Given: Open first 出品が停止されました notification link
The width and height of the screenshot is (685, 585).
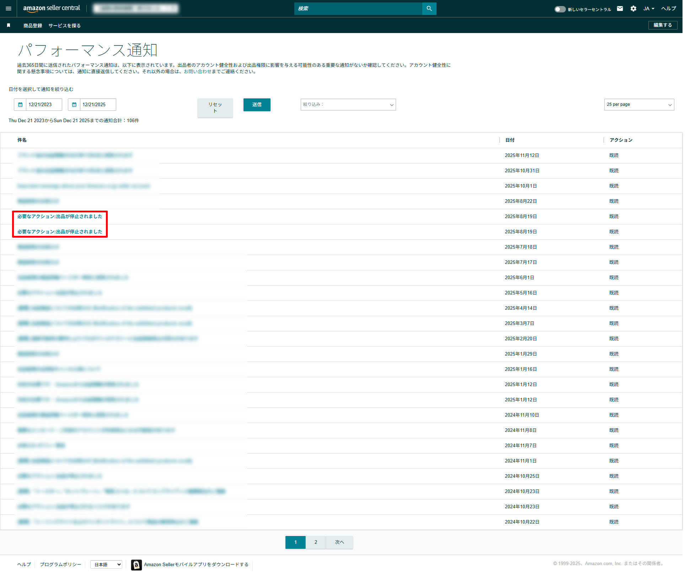Looking at the screenshot, I should [60, 216].
